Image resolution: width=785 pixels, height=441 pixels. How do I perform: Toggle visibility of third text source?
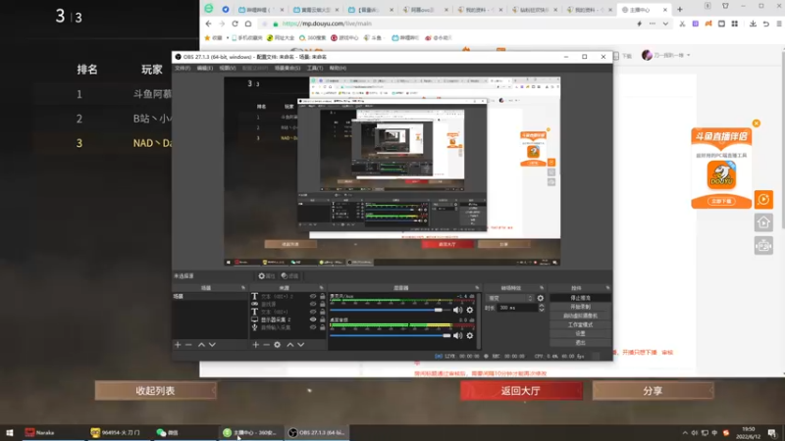point(313,312)
